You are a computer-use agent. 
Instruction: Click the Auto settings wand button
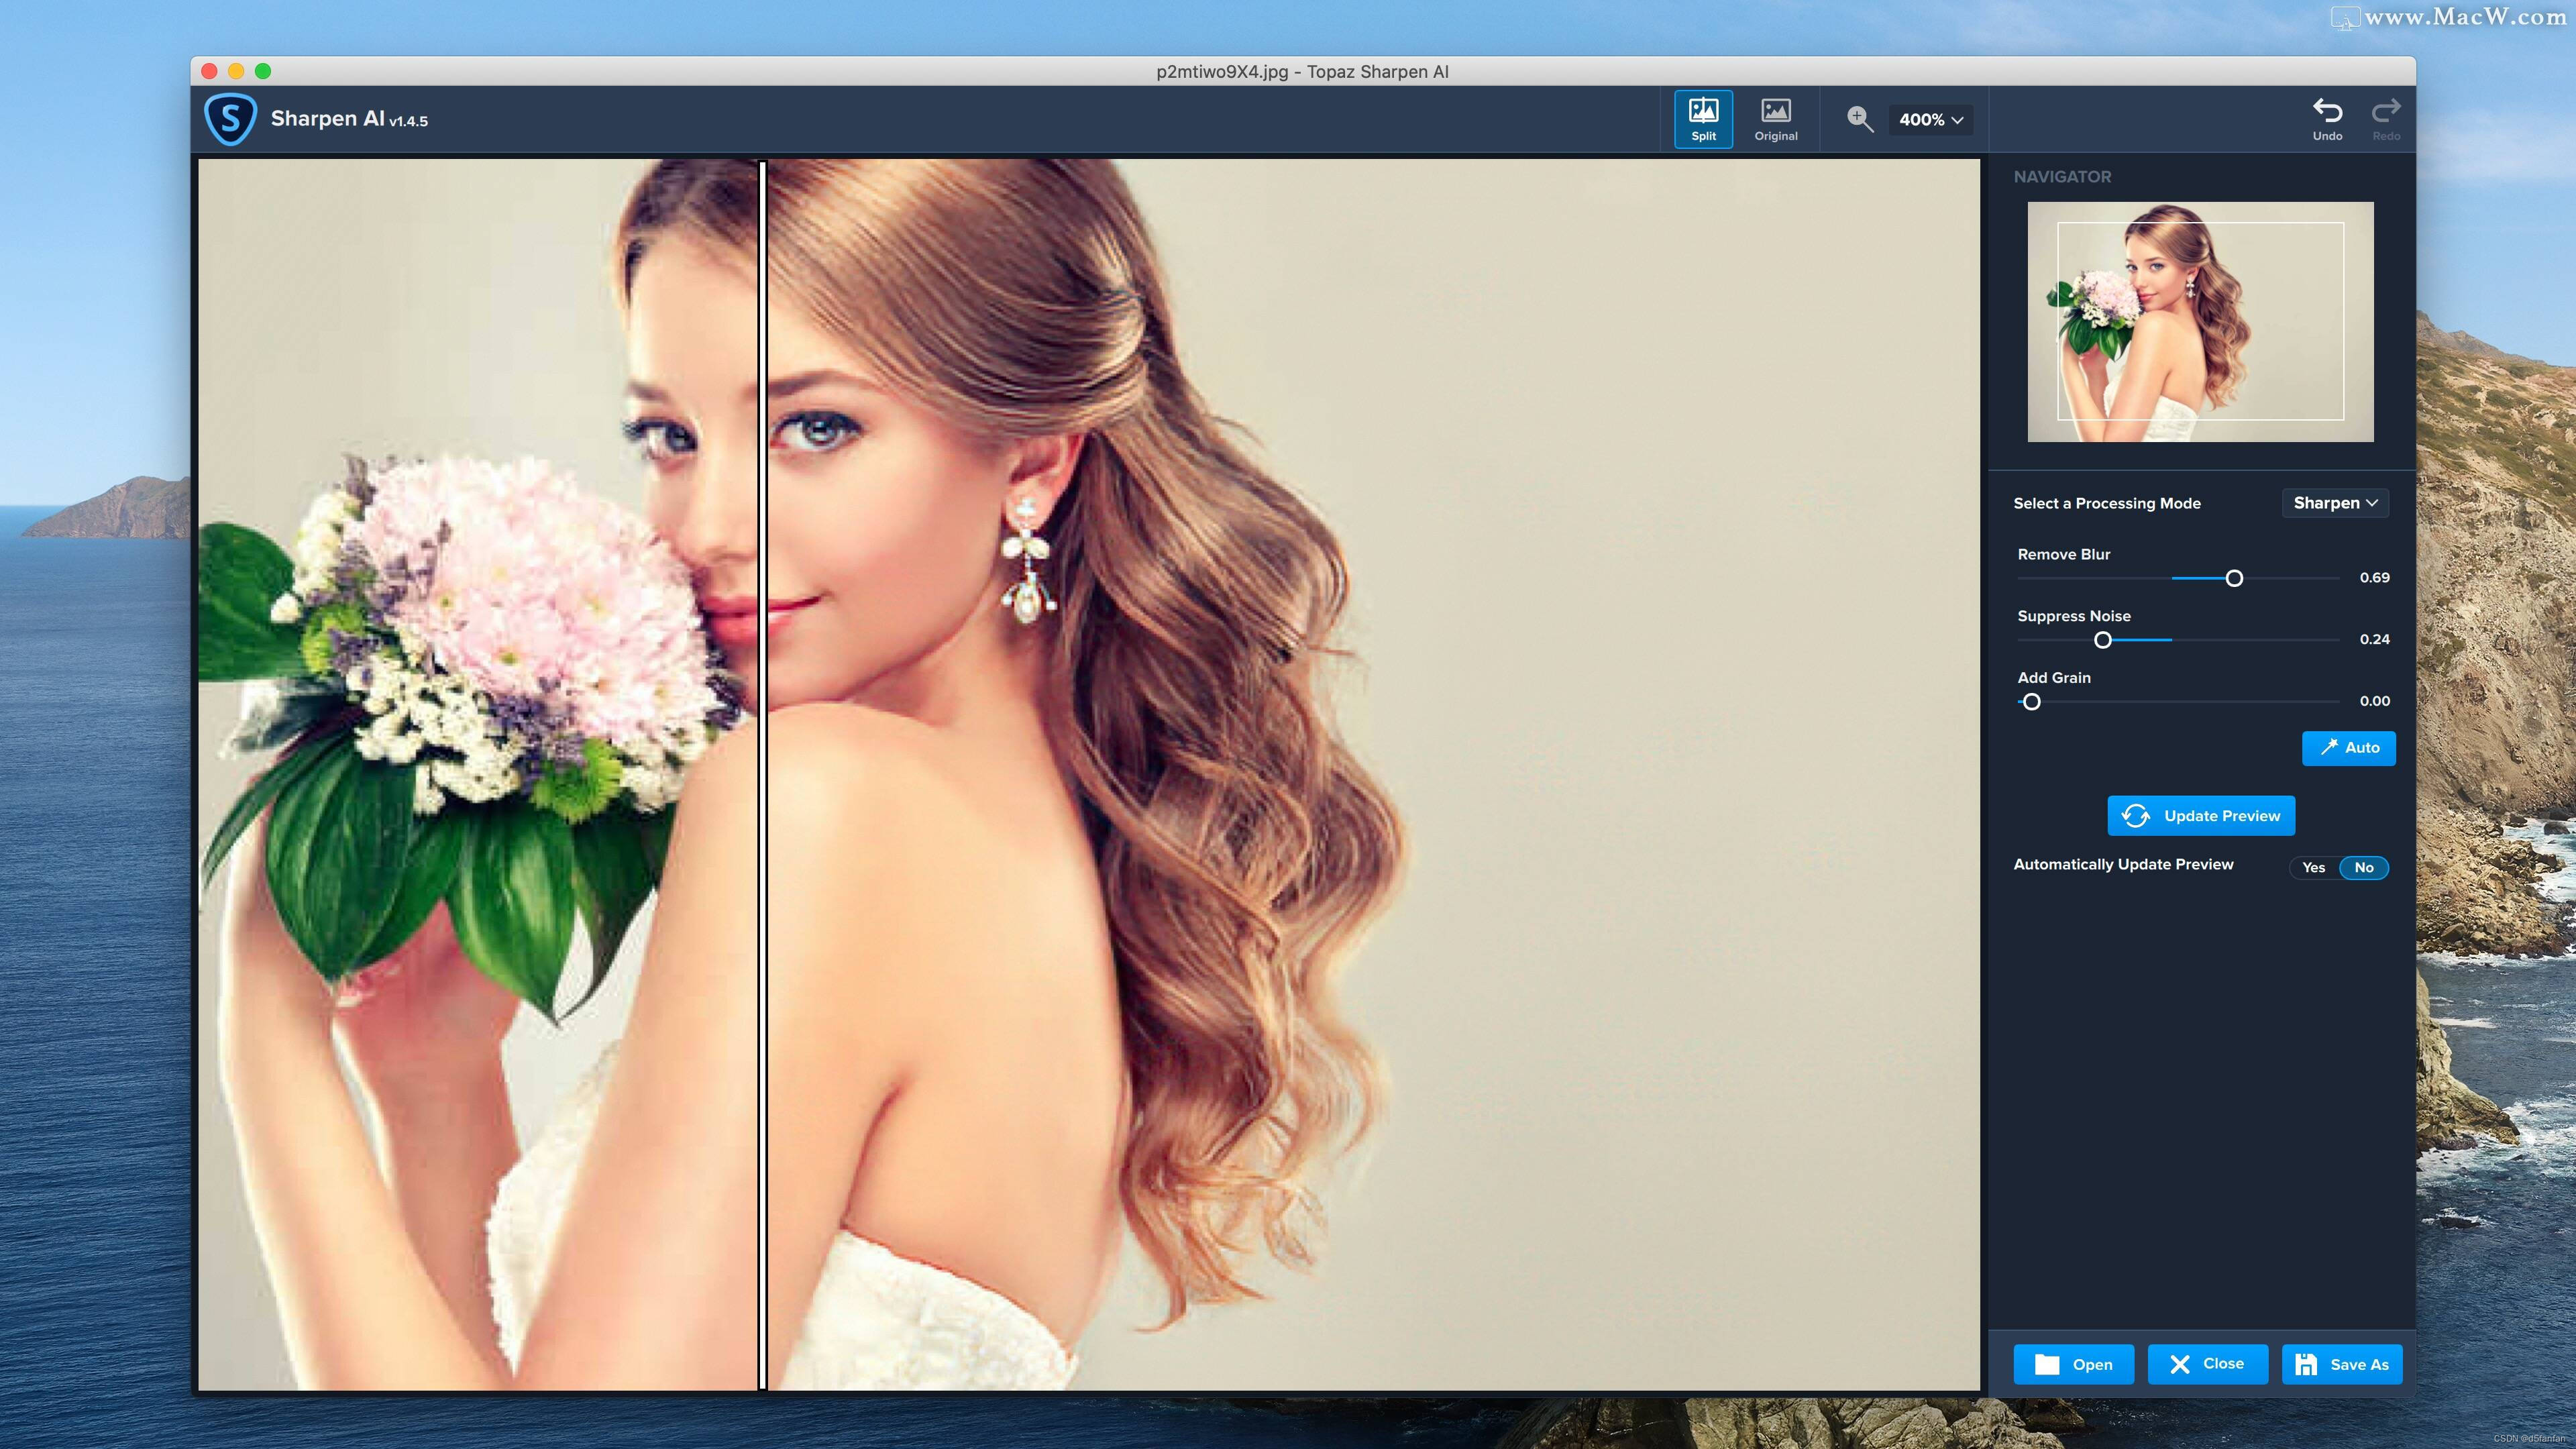tap(2348, 748)
